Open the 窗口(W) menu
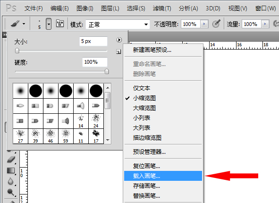The image size is (279, 203). [265, 8]
